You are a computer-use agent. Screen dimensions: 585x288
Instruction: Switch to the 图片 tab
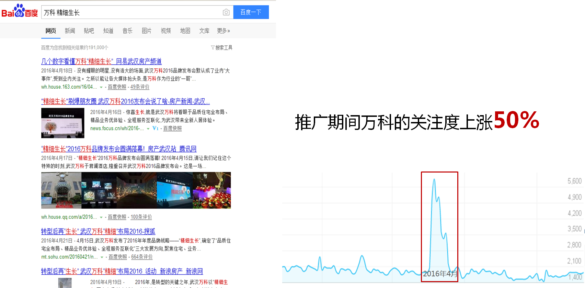(x=147, y=31)
